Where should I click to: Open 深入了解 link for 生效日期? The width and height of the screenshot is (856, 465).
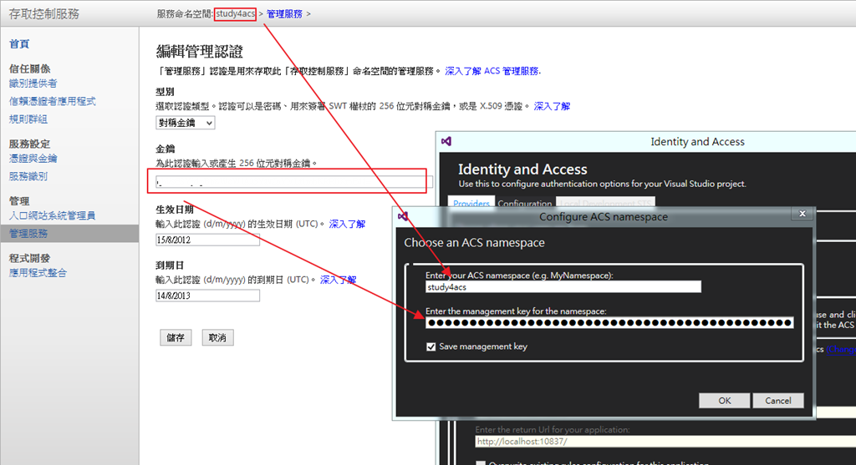pyautogui.click(x=347, y=224)
